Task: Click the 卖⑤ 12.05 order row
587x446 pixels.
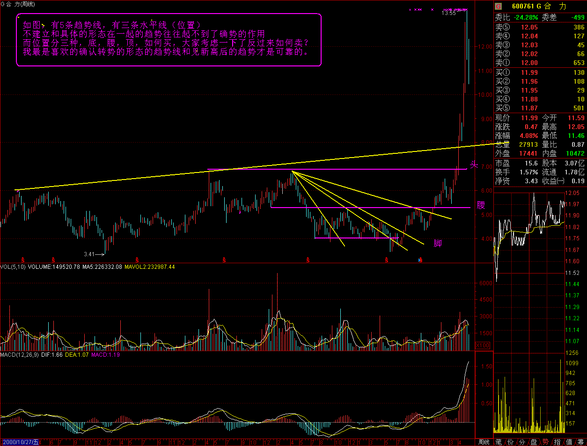Action: point(540,27)
